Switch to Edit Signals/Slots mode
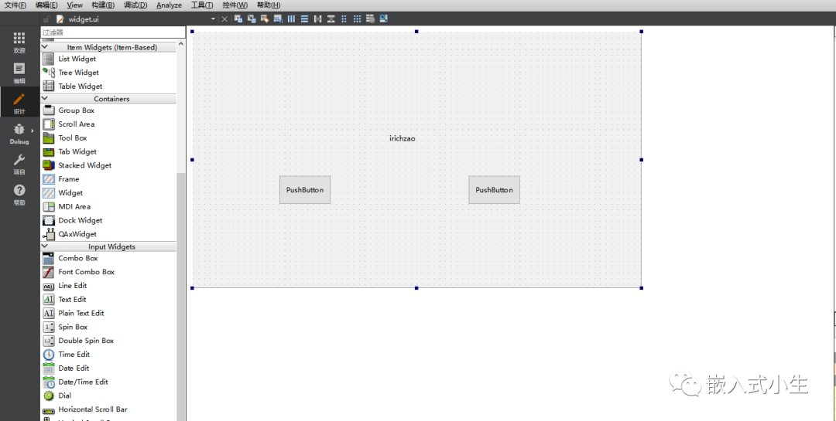836x421 pixels. coord(252,19)
